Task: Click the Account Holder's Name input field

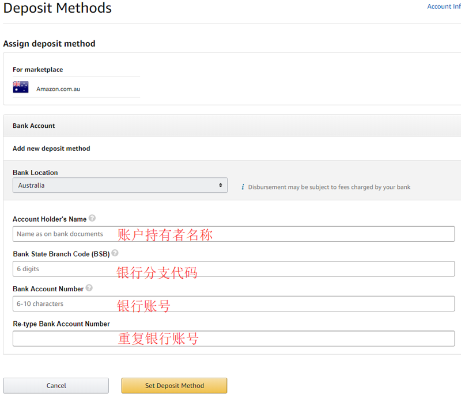Action: coord(234,234)
